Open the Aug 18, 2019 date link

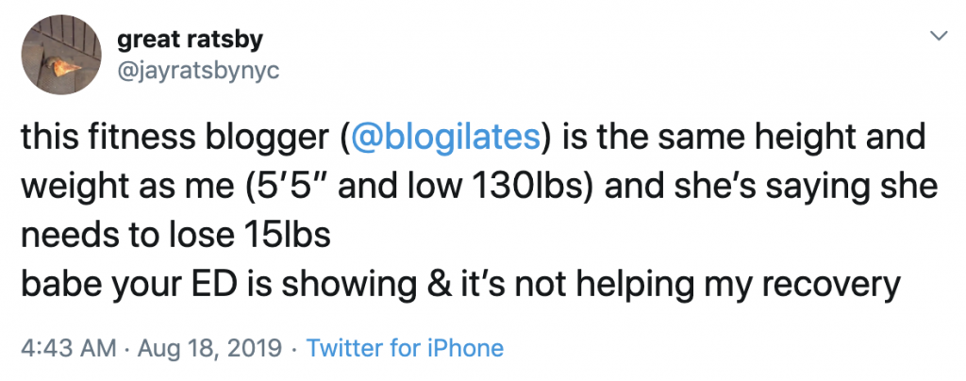tap(210, 348)
